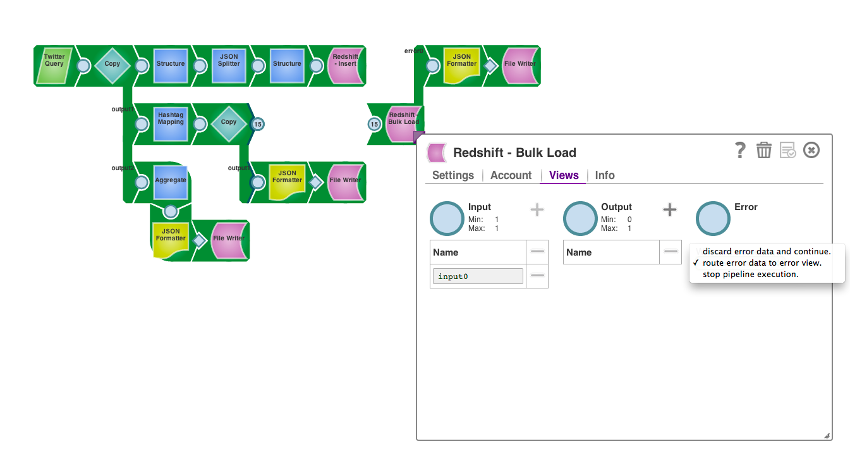
Task: Click the 15 badge after Copy snap
Action: click(257, 124)
